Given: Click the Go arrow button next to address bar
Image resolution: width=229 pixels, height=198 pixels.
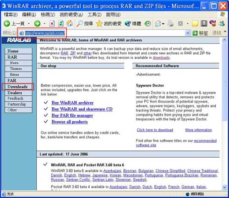Looking at the screenshot, I should click(x=195, y=33).
